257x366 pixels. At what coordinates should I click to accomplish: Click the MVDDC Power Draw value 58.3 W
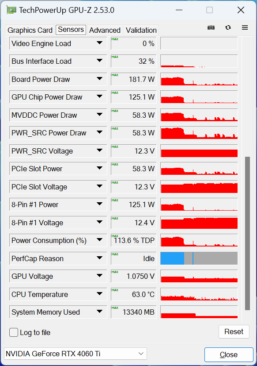(133, 115)
